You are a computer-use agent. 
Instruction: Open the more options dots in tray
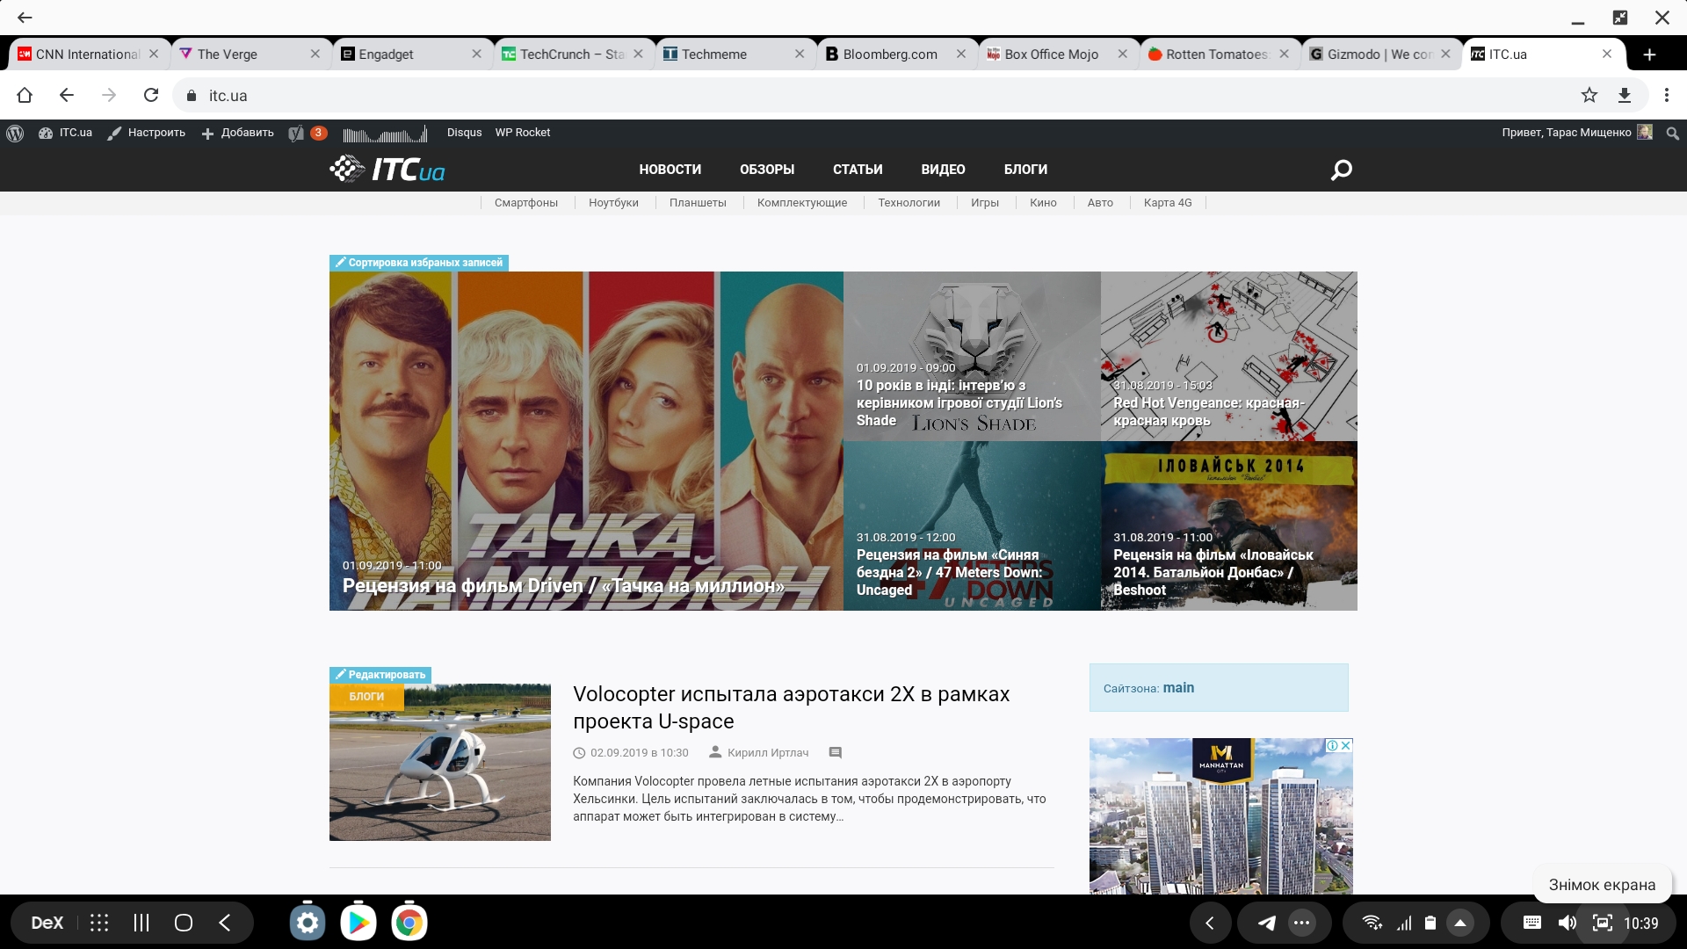coord(1302,923)
